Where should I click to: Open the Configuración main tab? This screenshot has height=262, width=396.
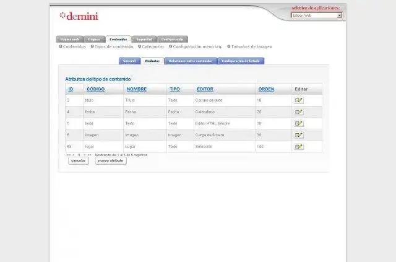click(x=172, y=39)
